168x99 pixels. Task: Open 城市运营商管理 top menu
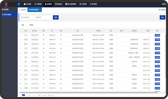tap(71, 4)
